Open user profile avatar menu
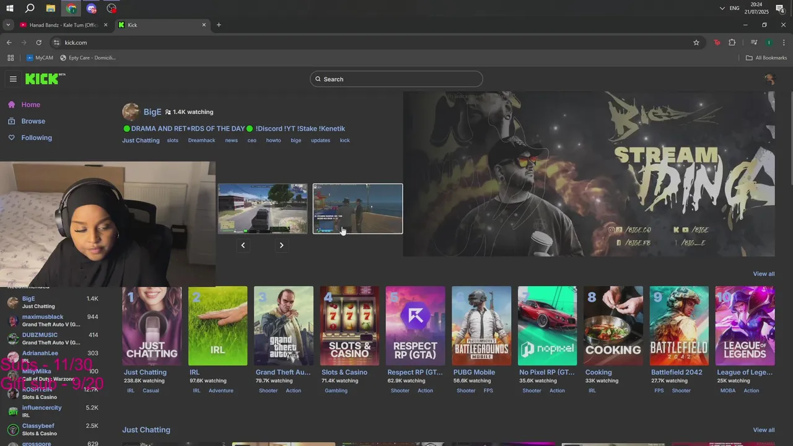 coord(769,79)
